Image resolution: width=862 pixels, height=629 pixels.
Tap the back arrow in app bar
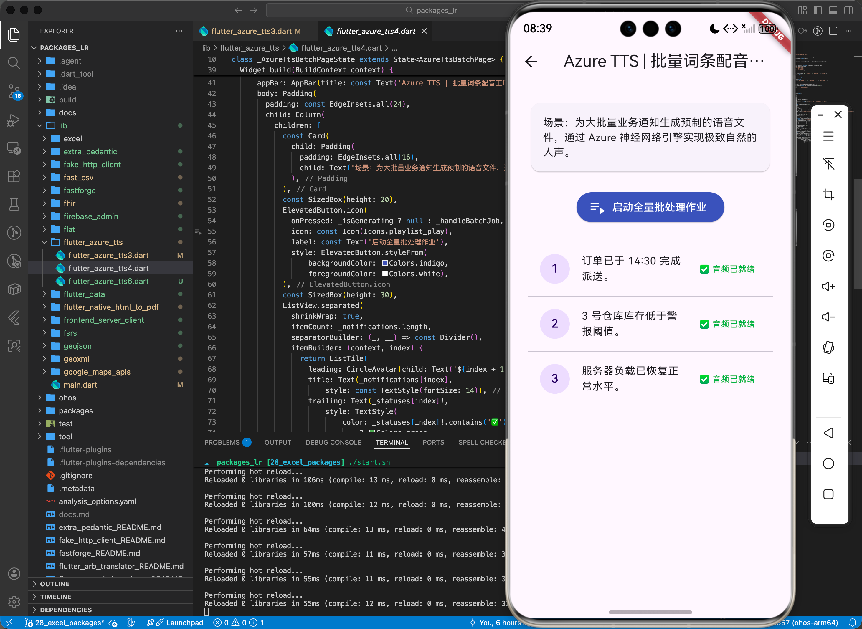[x=531, y=61]
